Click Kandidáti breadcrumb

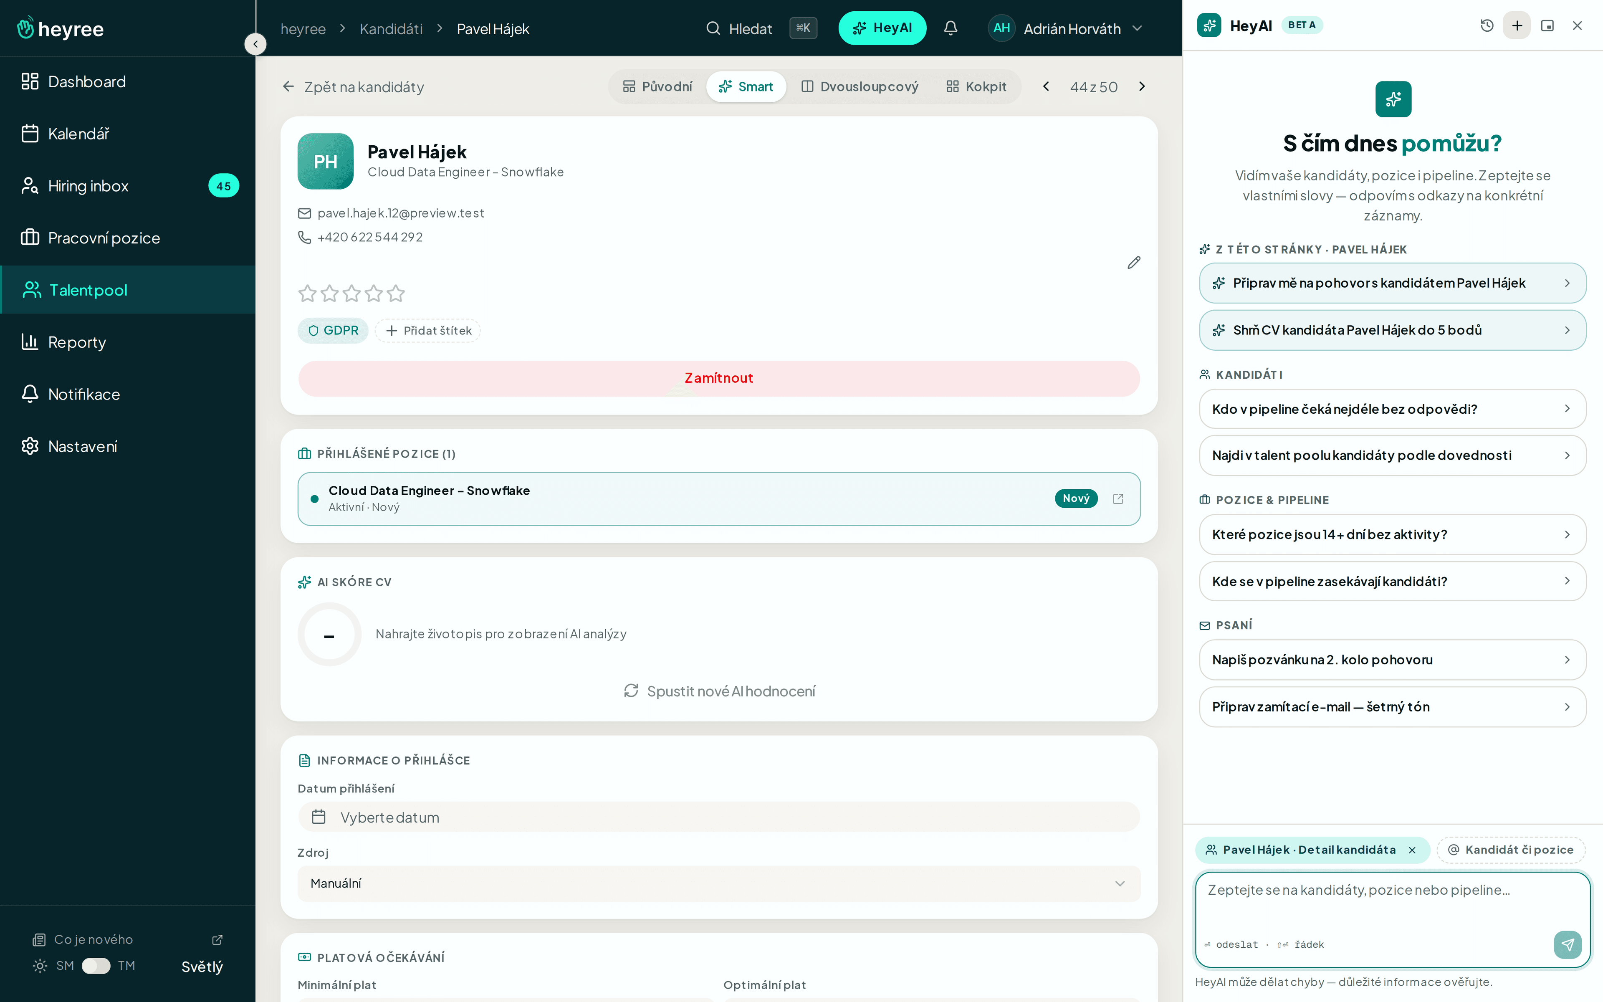click(x=391, y=28)
